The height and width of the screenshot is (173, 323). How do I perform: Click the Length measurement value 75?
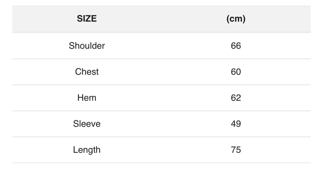point(236,150)
